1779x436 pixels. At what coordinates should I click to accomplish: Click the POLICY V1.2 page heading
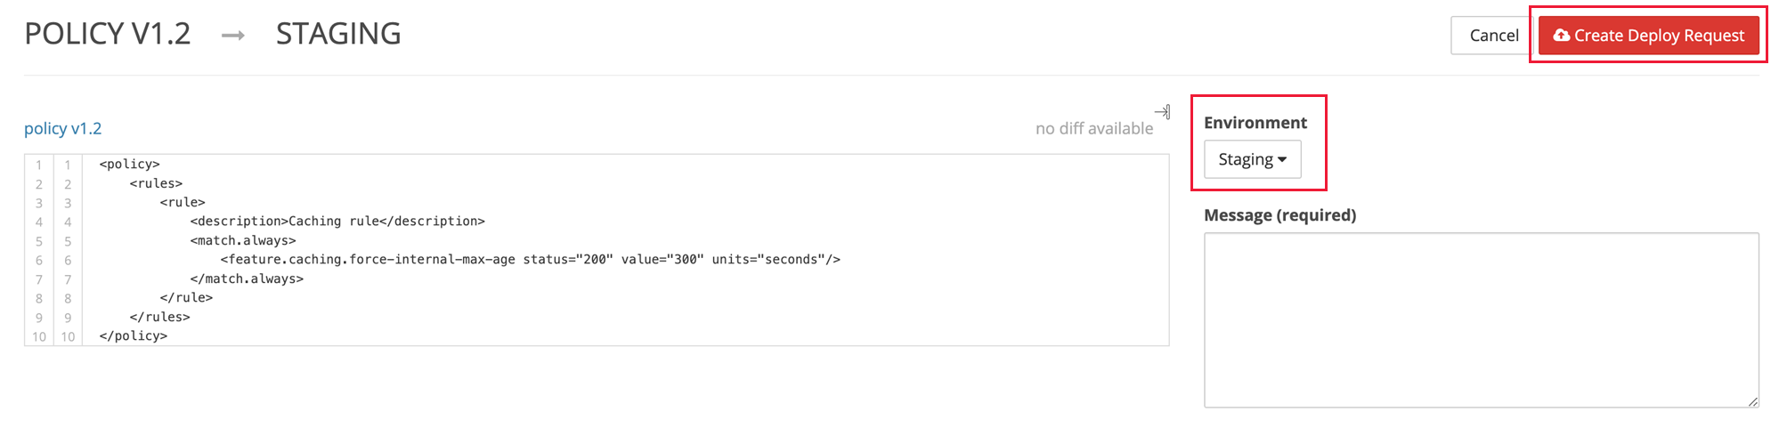coord(108,34)
